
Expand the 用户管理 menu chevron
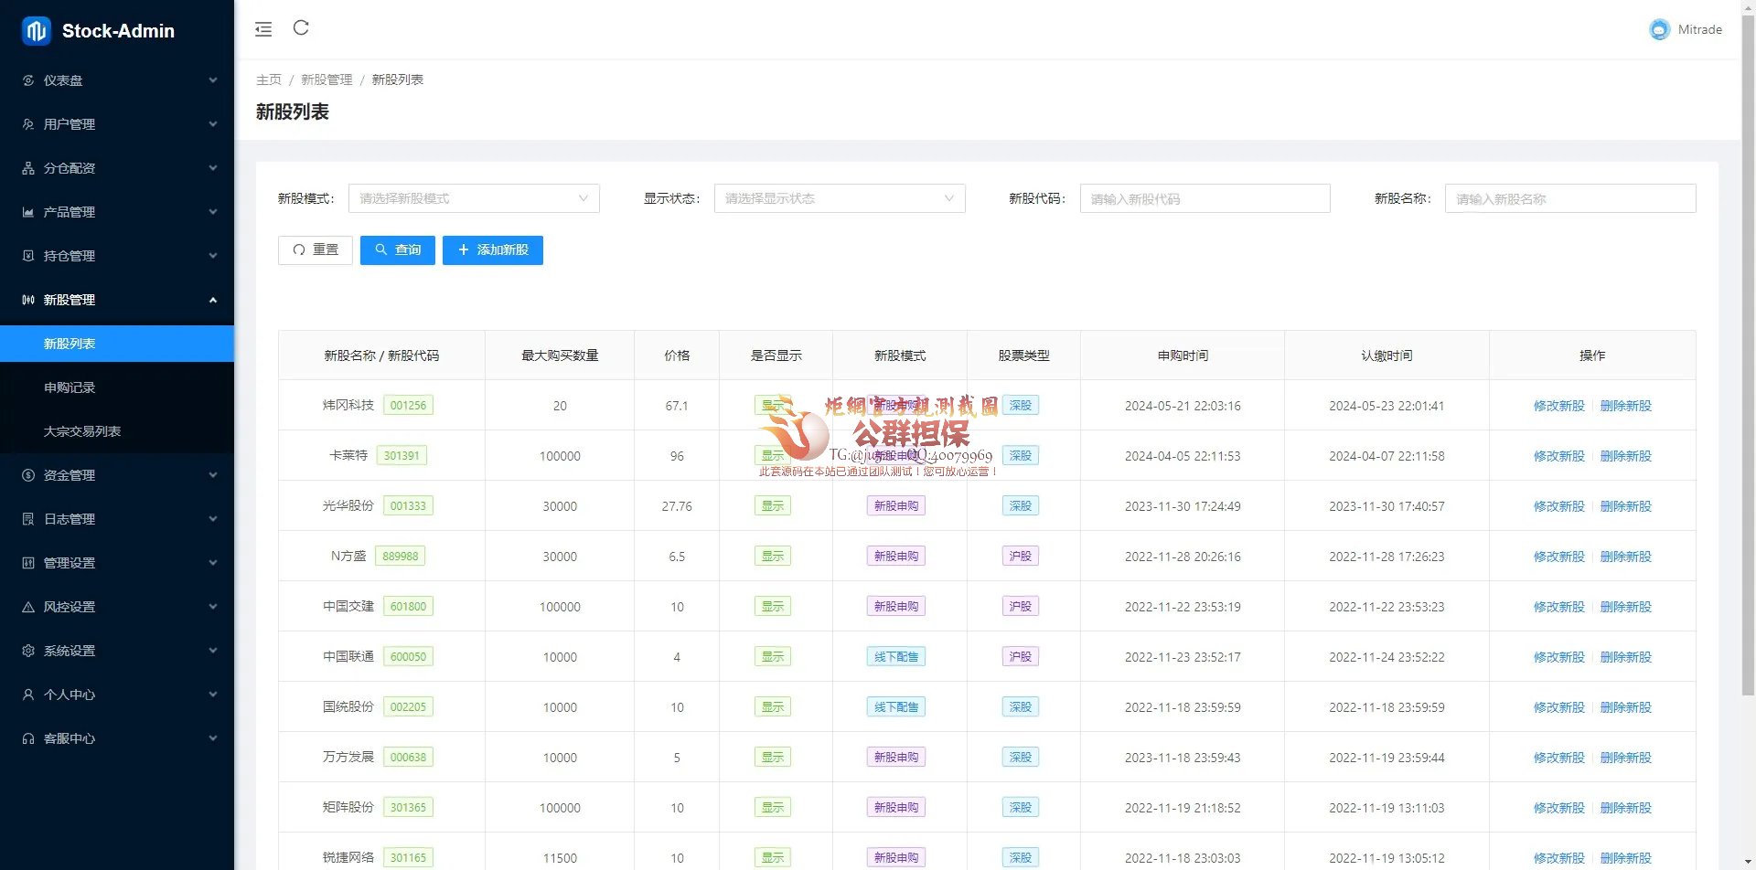pos(213,124)
